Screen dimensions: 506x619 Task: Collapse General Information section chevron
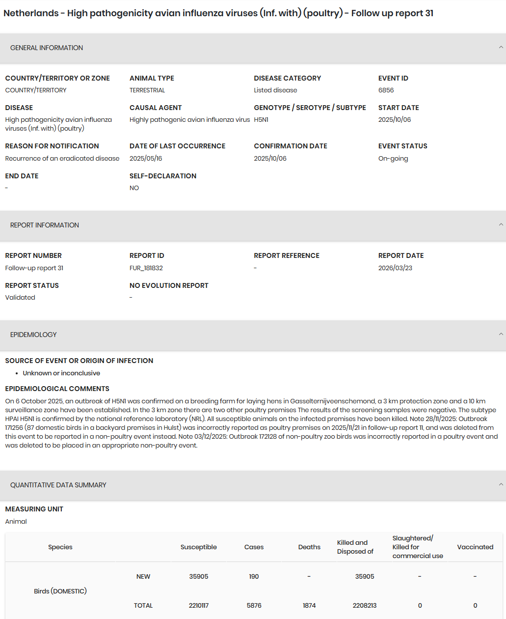501,48
